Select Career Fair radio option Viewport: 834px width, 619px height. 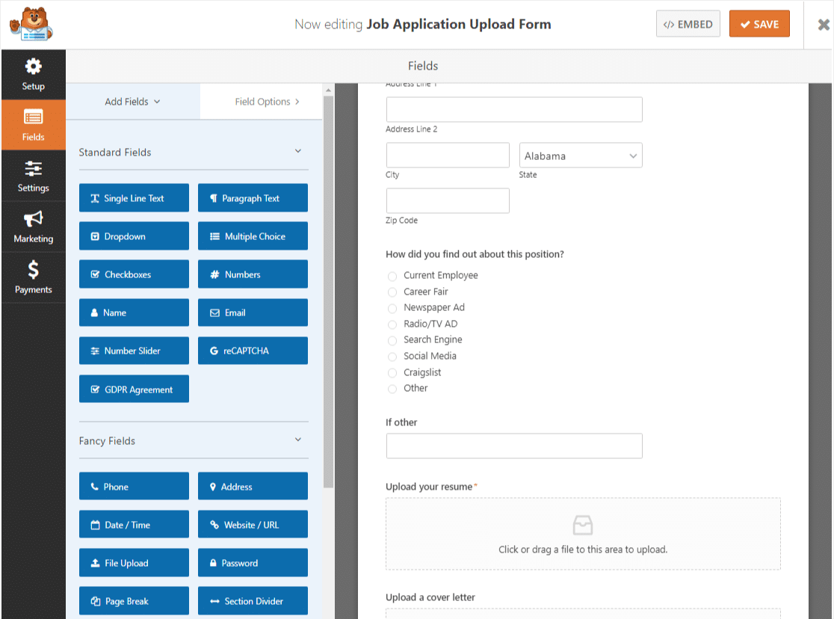tap(392, 292)
